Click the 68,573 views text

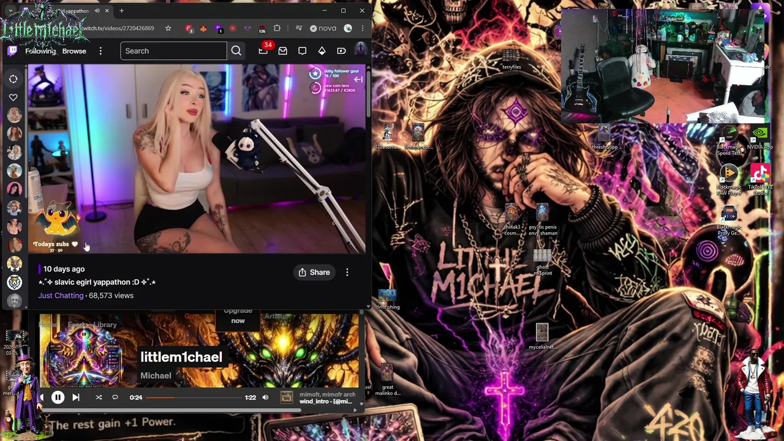[x=111, y=295]
